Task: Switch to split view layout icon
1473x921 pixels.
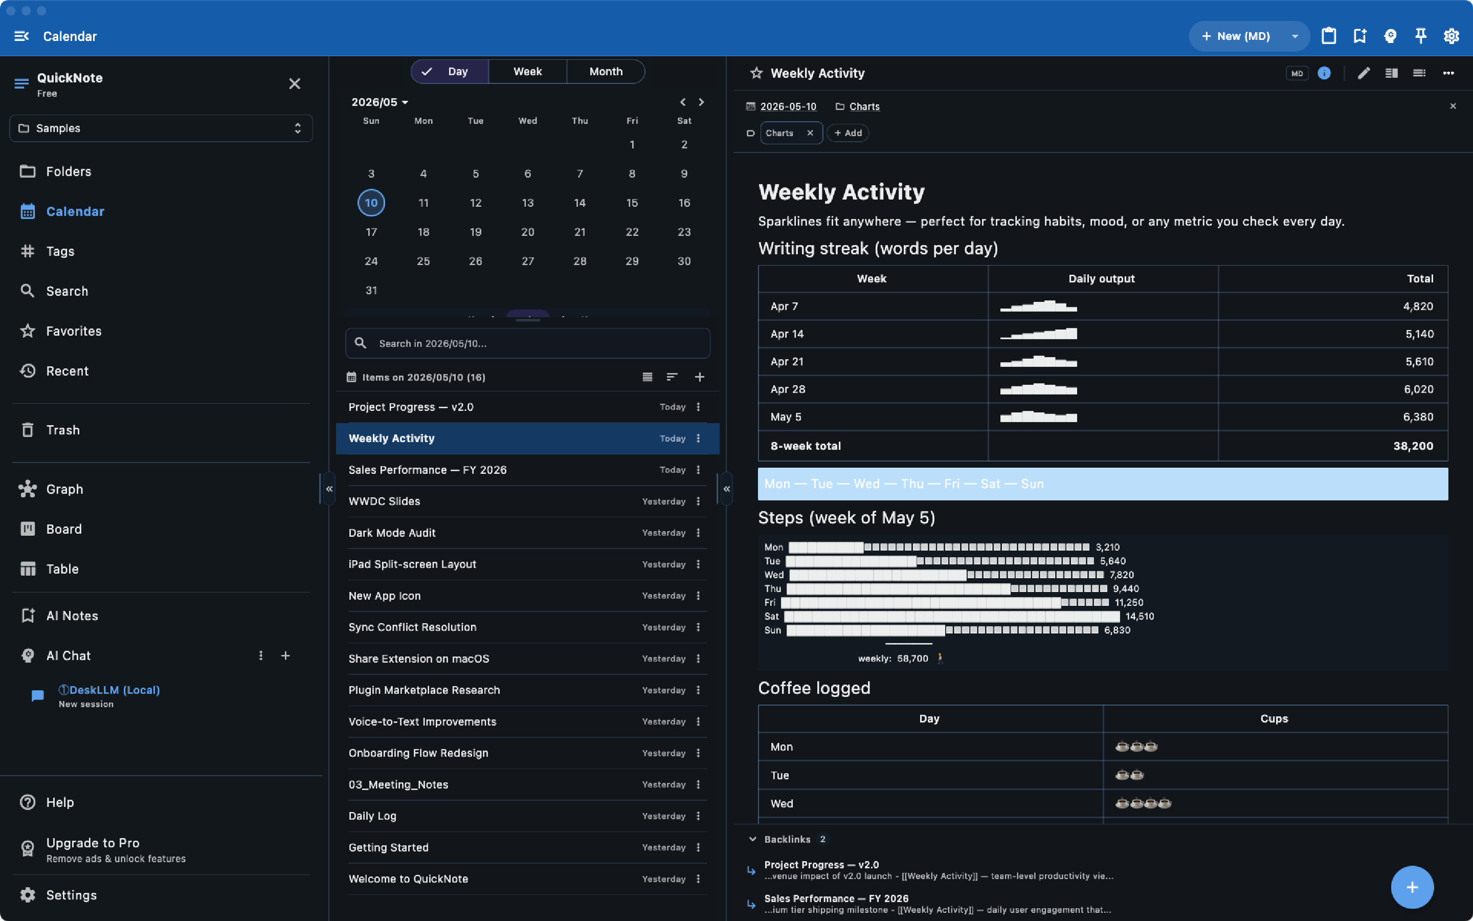Action: [x=1392, y=73]
